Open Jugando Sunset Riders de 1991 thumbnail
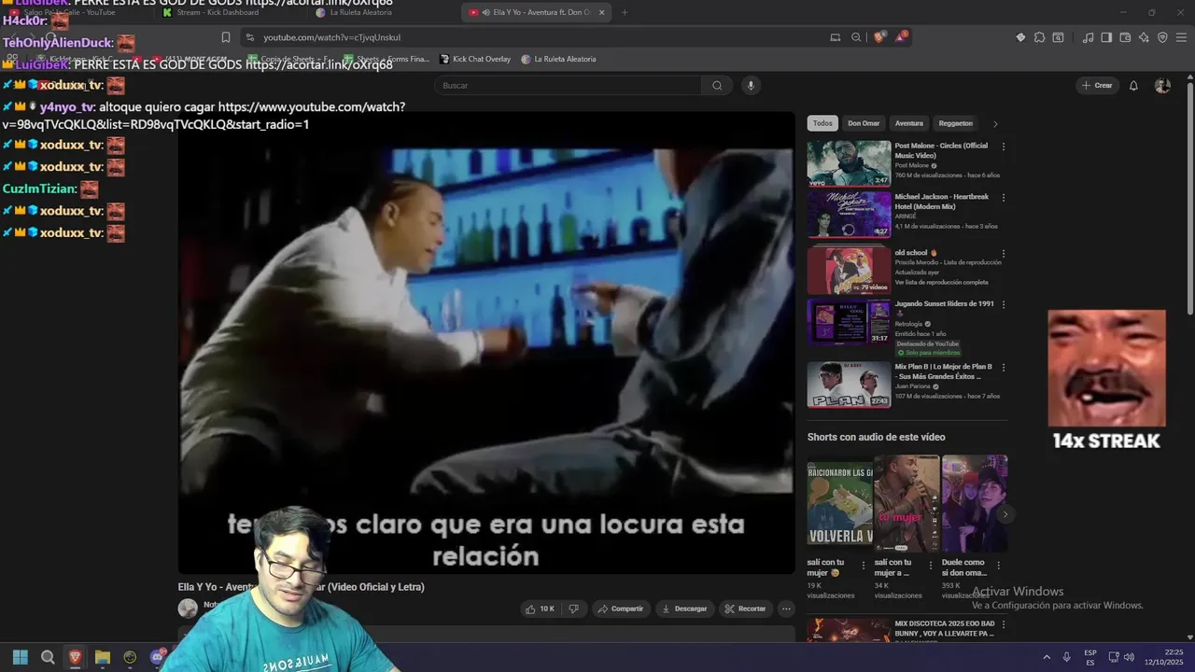Image resolution: width=1195 pixels, height=672 pixels. coord(849,322)
